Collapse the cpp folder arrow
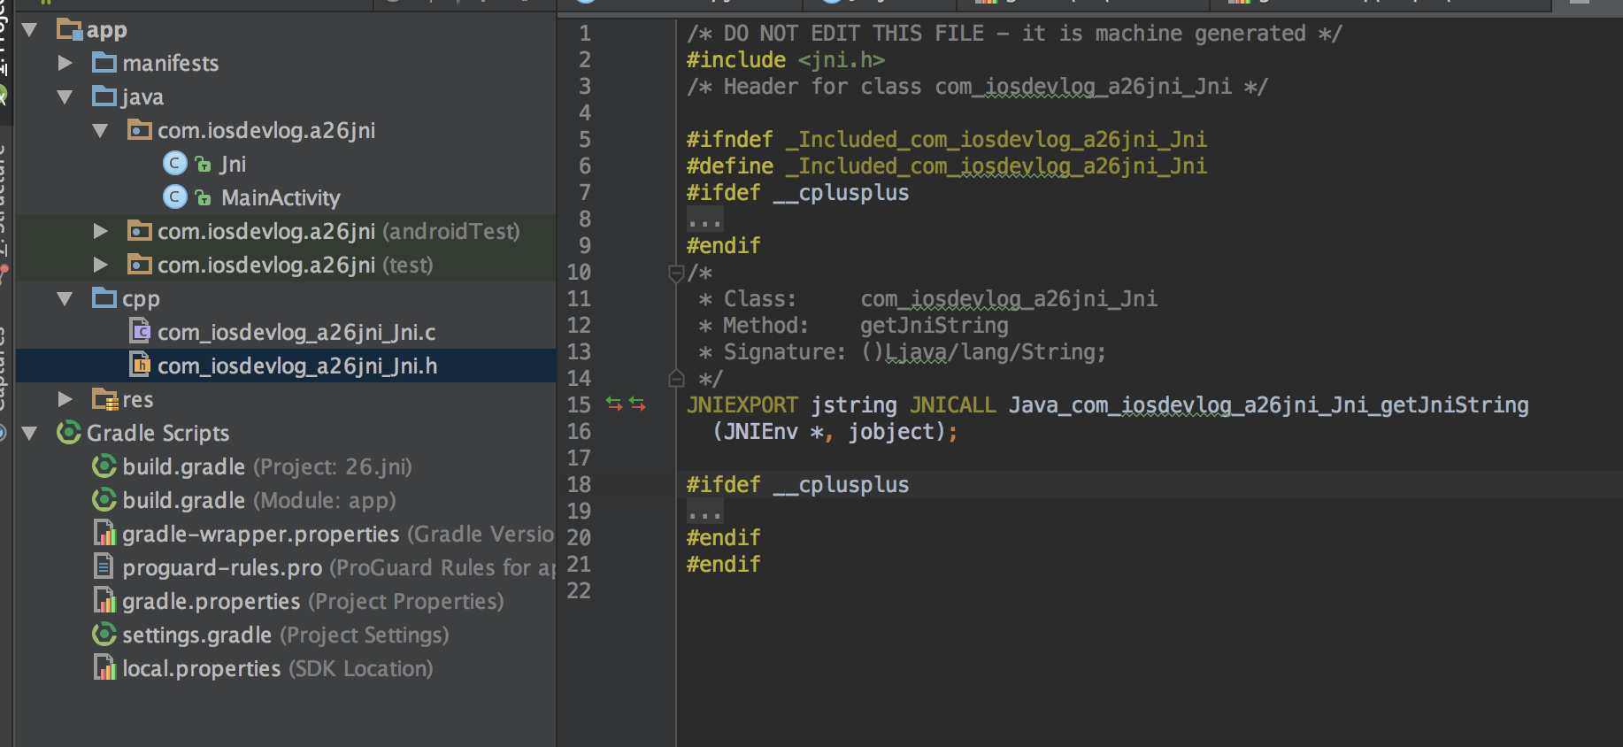The height and width of the screenshot is (747, 1623). tap(65, 299)
